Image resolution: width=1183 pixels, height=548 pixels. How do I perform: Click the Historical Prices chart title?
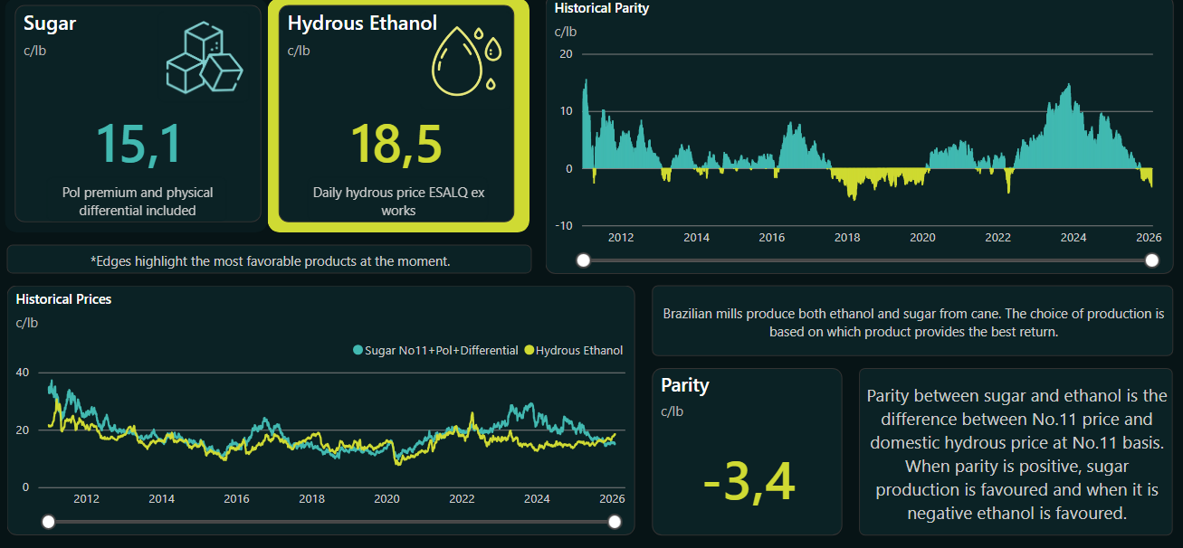click(63, 298)
